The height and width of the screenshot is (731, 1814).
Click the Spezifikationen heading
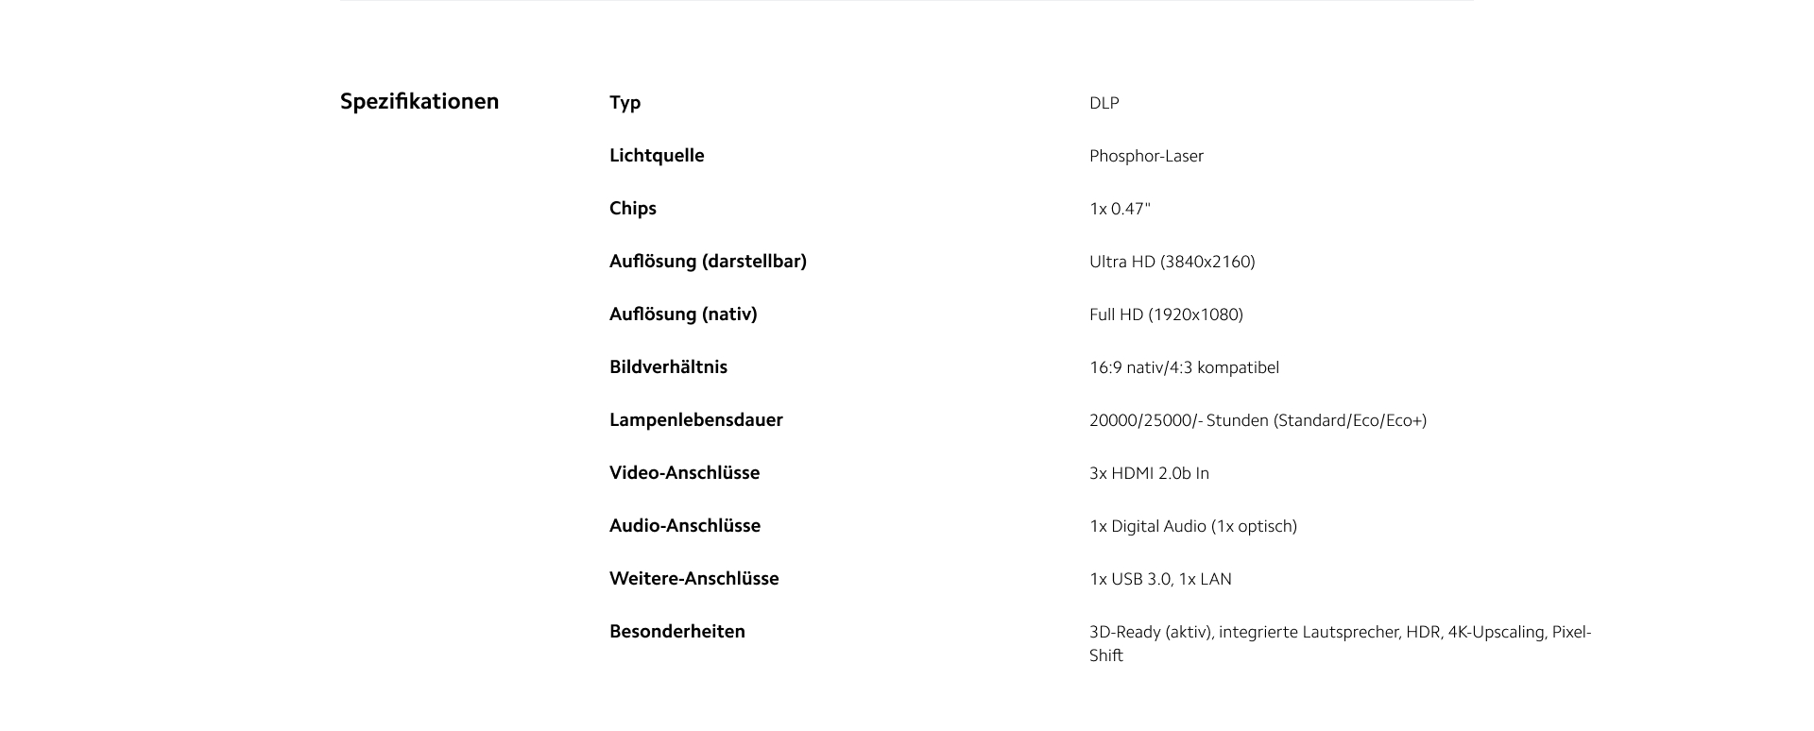(419, 102)
